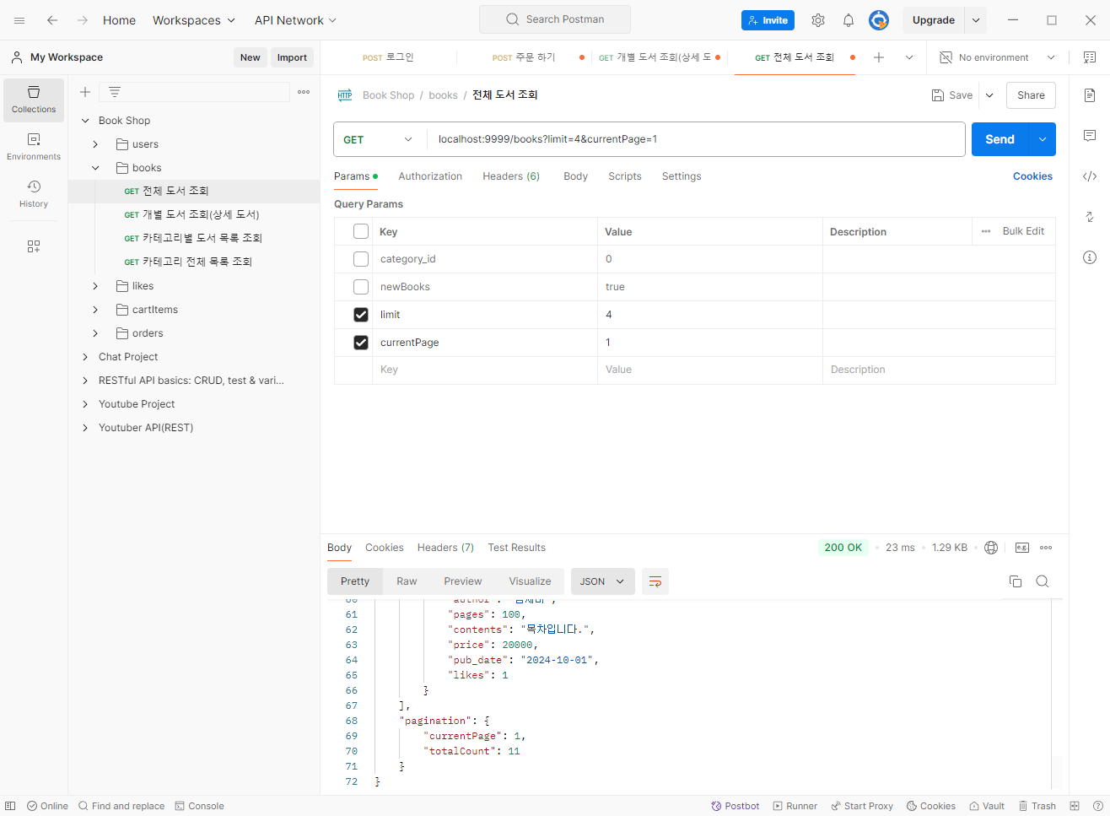
Task: Disable the limit param checkbox
Action: [x=361, y=315]
